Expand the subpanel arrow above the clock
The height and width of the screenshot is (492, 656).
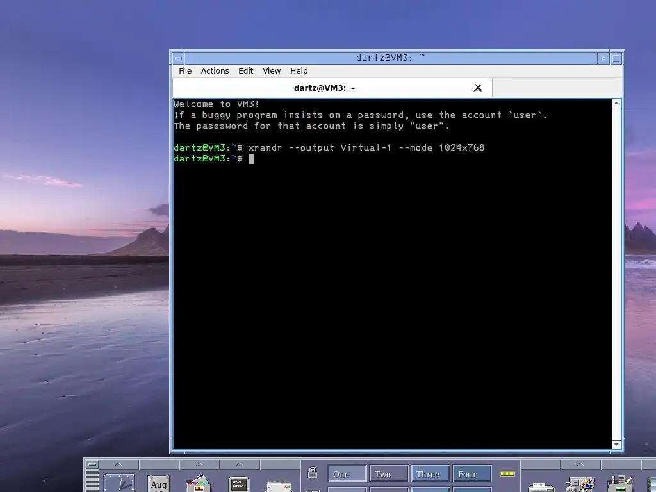[119, 464]
